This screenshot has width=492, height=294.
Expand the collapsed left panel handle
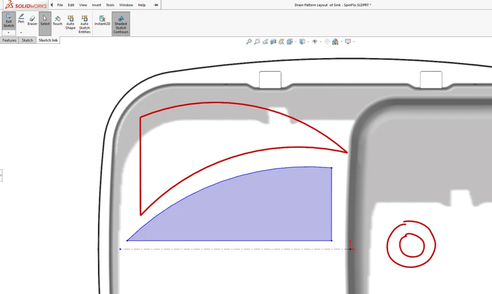point(1,176)
